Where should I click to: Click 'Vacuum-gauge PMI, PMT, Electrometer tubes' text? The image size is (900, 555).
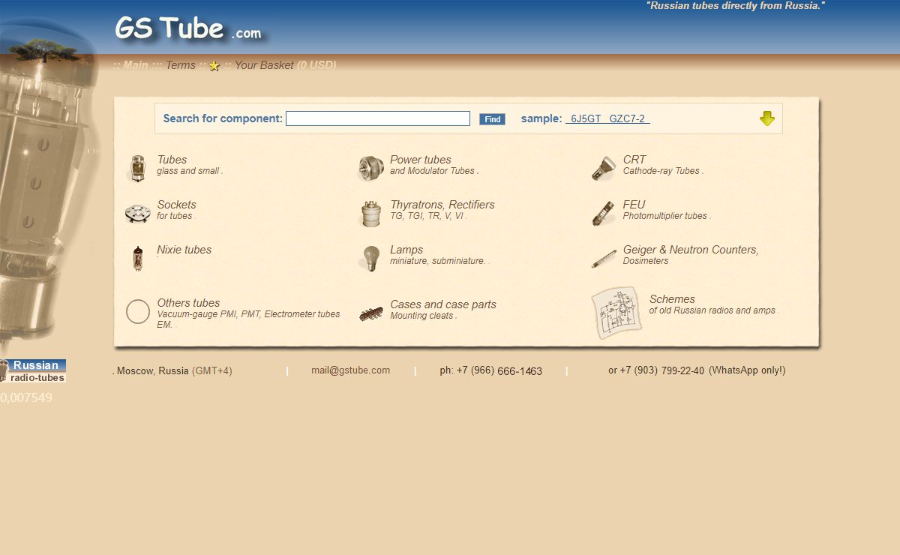(x=248, y=314)
